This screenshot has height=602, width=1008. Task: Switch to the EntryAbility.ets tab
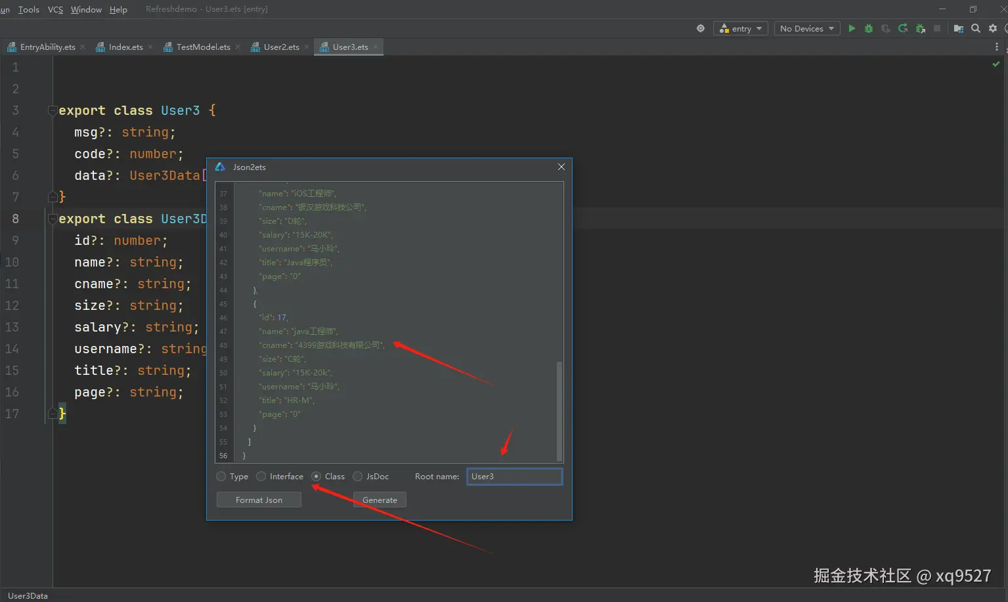pyautogui.click(x=47, y=47)
